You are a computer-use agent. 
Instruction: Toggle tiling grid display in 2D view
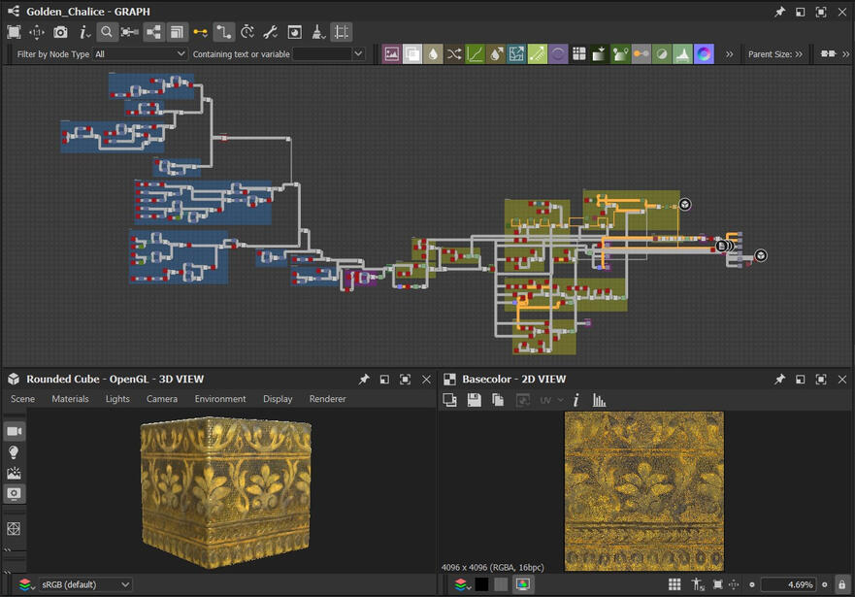pyautogui.click(x=674, y=584)
